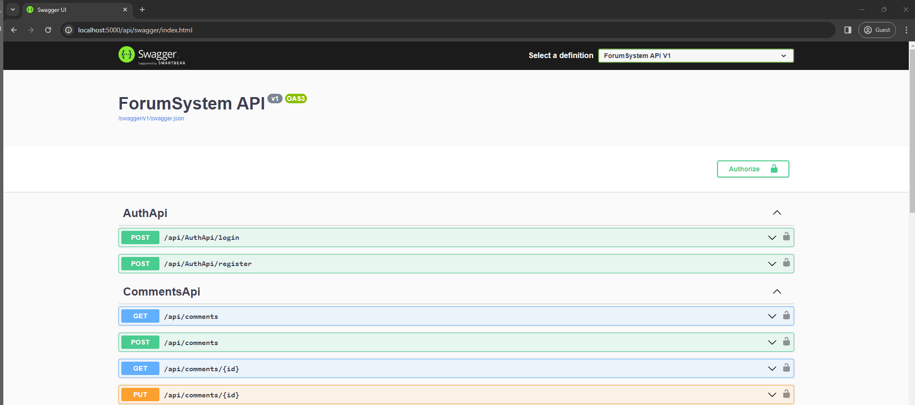This screenshot has width=915, height=405.
Task: Collapse the CommentsApi section
Action: click(777, 291)
